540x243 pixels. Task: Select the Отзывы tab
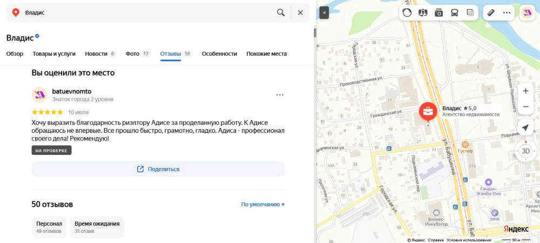click(176, 53)
